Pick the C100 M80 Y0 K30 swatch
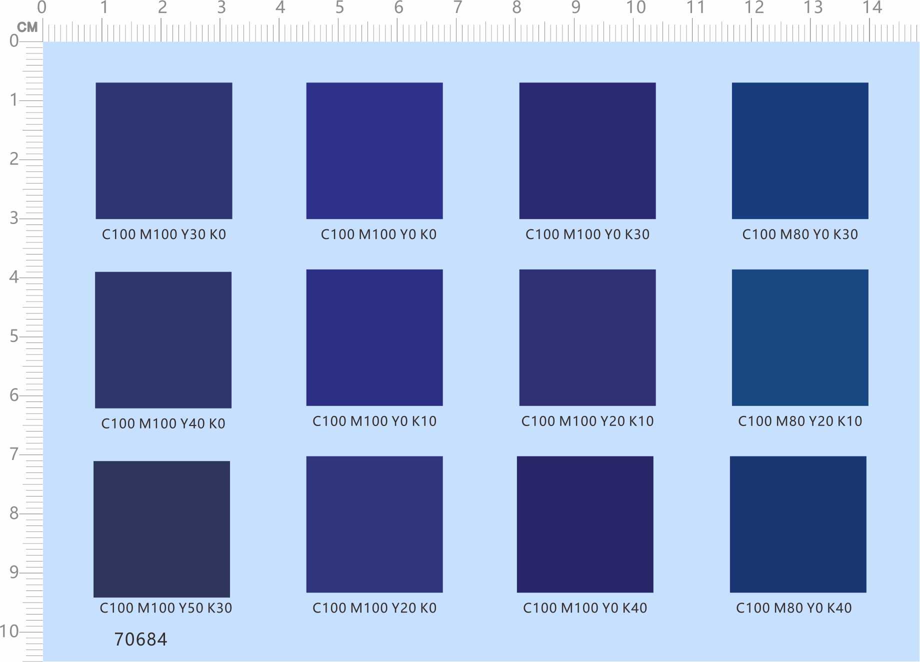This screenshot has width=920, height=662. point(800,150)
